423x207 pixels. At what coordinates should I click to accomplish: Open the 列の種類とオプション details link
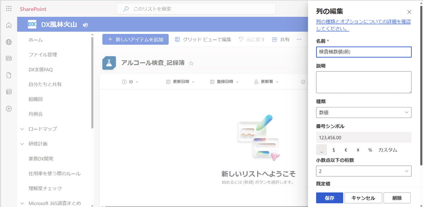pyautogui.click(x=363, y=25)
